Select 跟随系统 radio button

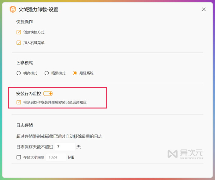[x=75, y=73]
